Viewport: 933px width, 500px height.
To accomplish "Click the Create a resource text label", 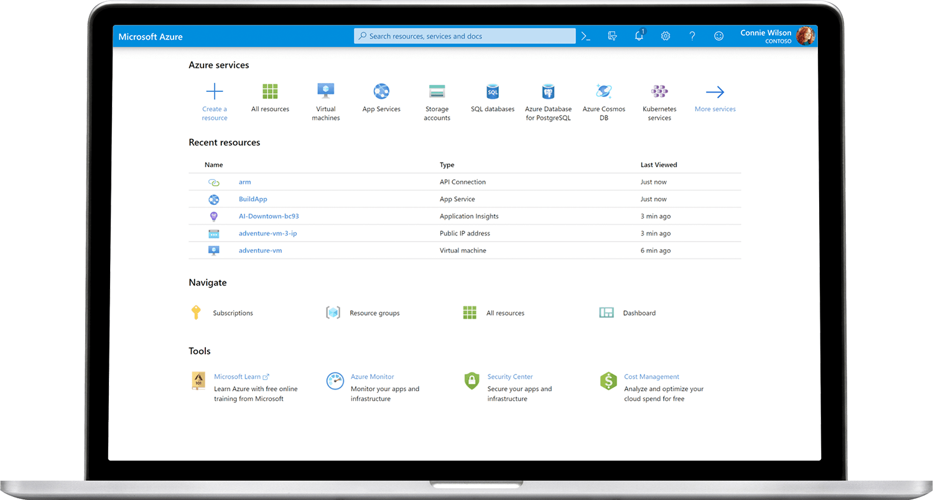I will pyautogui.click(x=215, y=114).
